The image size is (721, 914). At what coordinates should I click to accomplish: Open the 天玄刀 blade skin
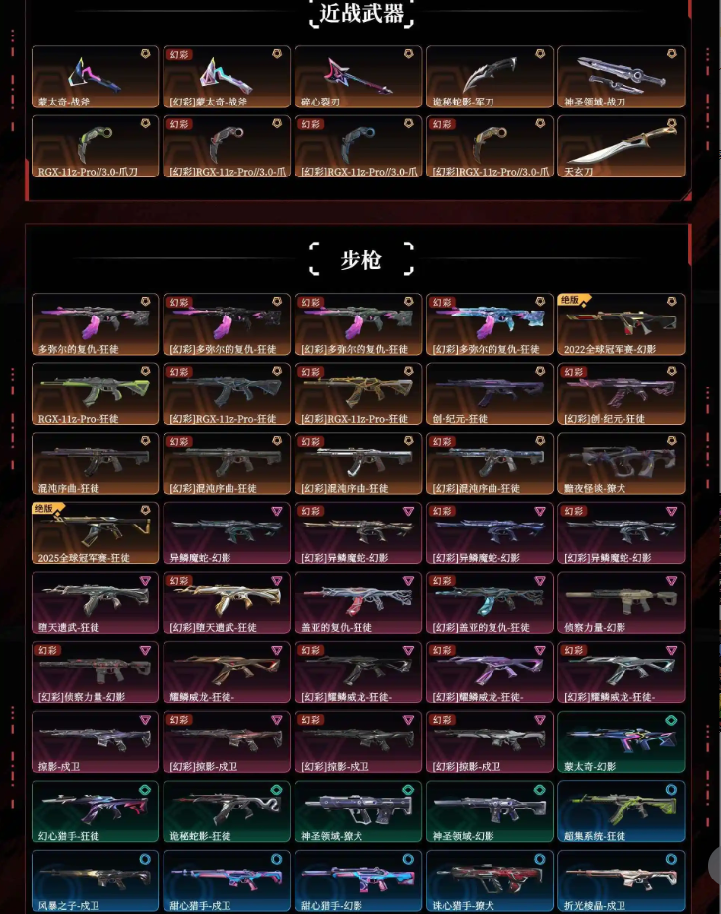(622, 146)
